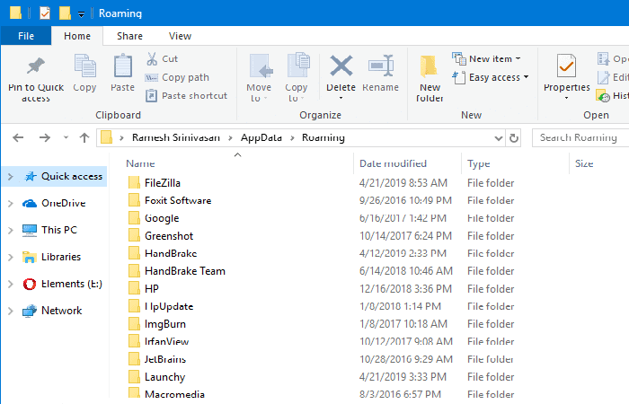Screen dimensions: 629x404
Task: Navigate to AppData breadcrumb
Action: (x=261, y=137)
